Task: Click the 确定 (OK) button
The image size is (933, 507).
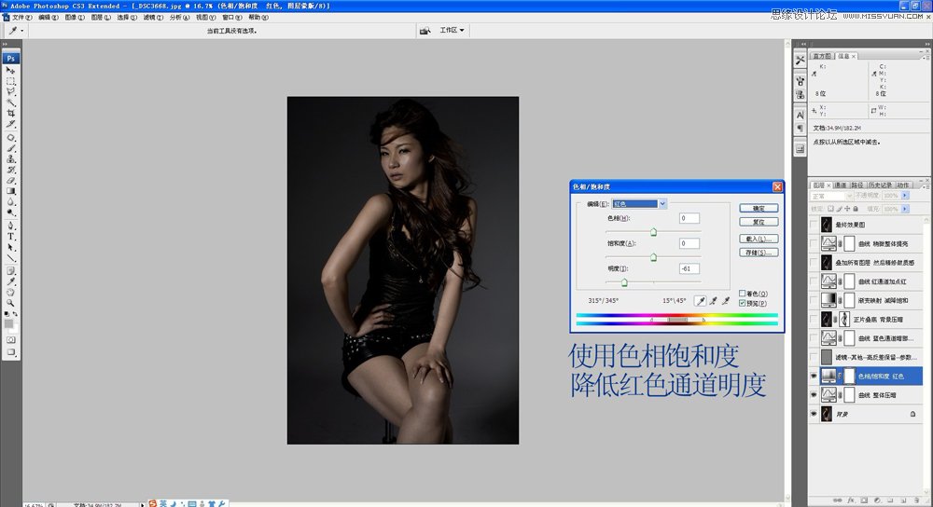Action: tap(758, 208)
